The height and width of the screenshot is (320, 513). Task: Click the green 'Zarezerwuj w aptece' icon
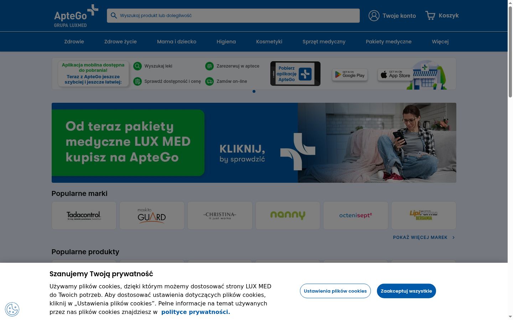(209, 66)
